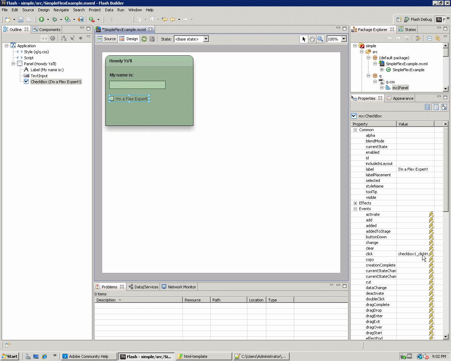Switch editor to Source mode

(x=106, y=39)
